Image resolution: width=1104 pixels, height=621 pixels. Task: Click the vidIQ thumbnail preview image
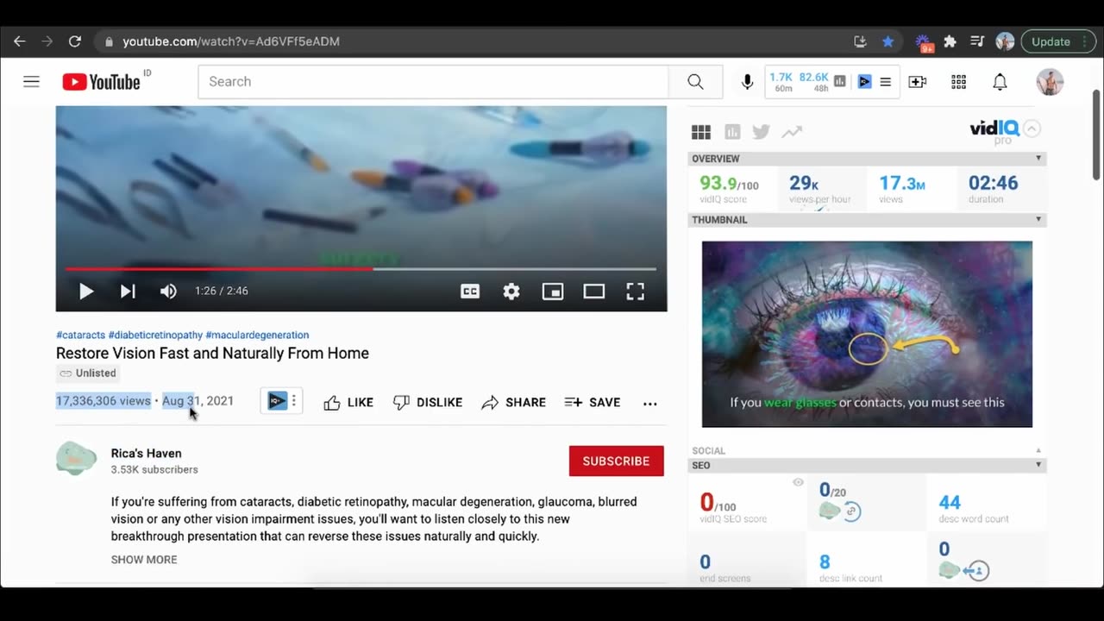pyautogui.click(x=867, y=335)
